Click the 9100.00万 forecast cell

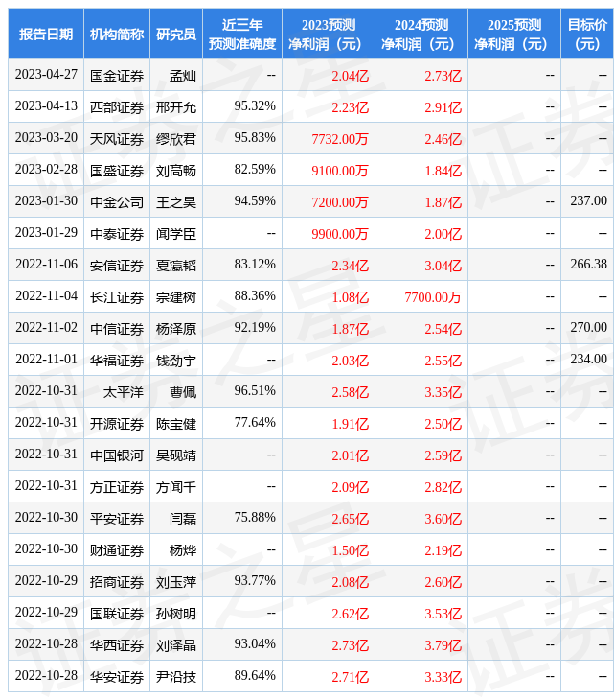(340, 171)
